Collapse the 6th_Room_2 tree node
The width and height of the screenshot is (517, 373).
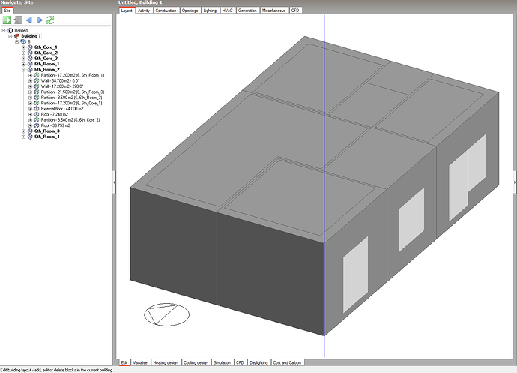coord(23,70)
